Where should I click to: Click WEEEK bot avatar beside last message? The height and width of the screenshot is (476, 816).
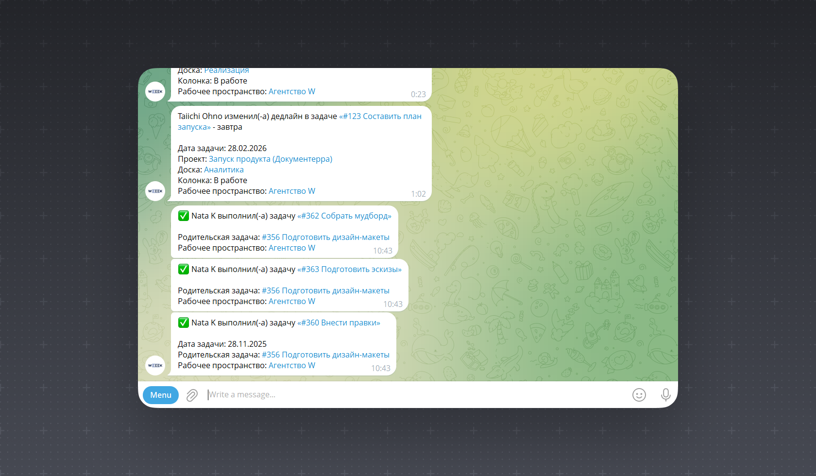coord(155,366)
